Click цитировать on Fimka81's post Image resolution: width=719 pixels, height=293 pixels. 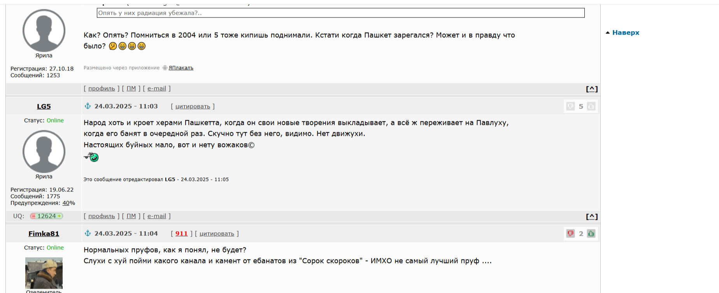(217, 233)
